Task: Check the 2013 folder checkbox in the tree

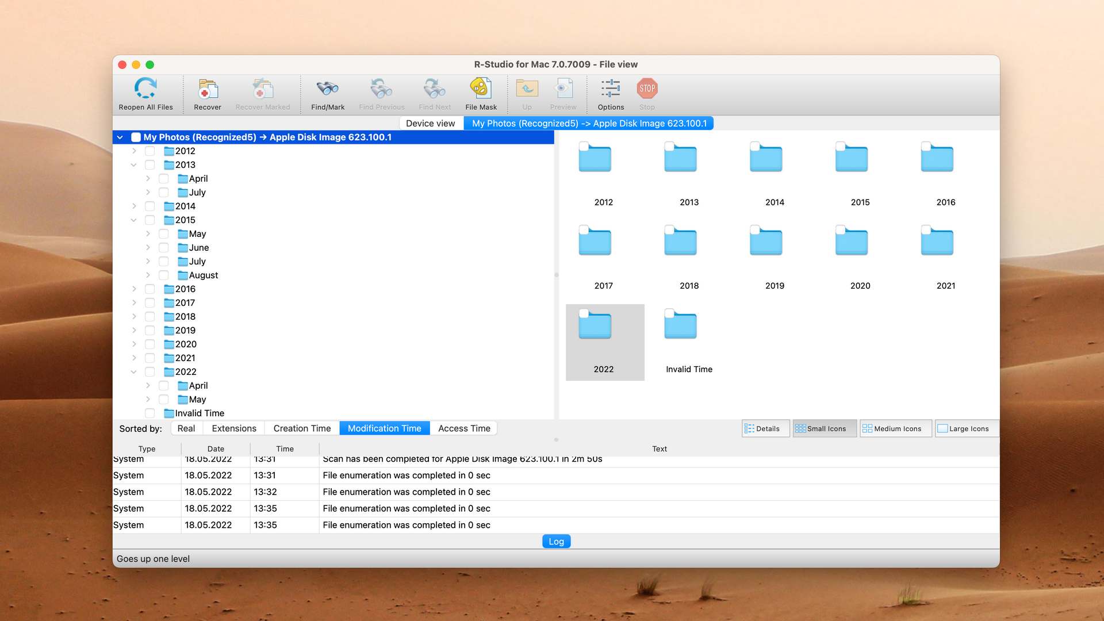Action: coord(149,164)
